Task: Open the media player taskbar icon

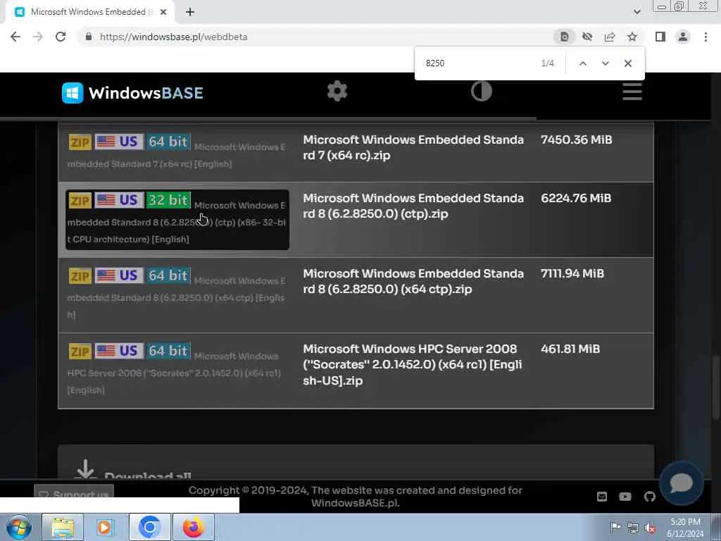Action: click(104, 527)
